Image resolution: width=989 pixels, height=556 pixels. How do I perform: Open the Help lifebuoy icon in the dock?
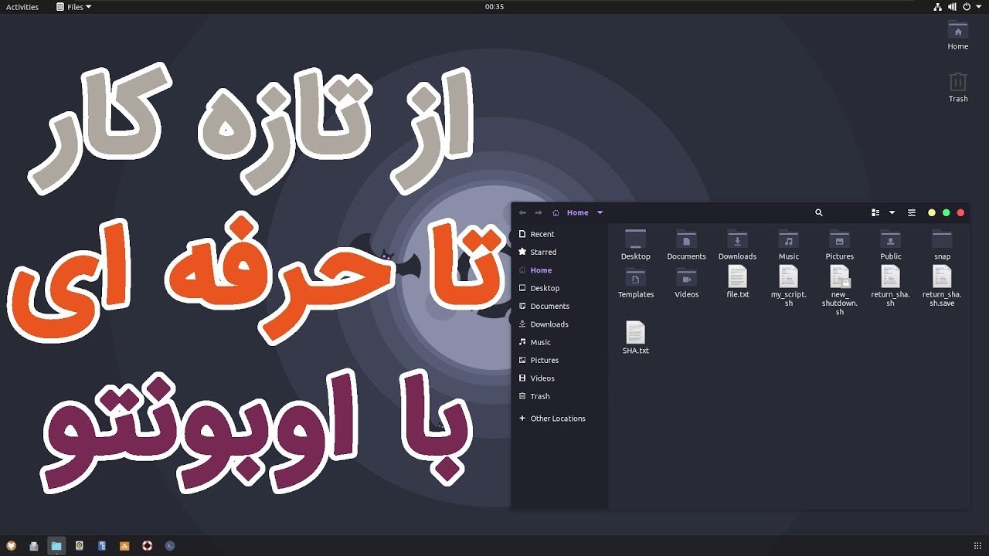(x=147, y=546)
